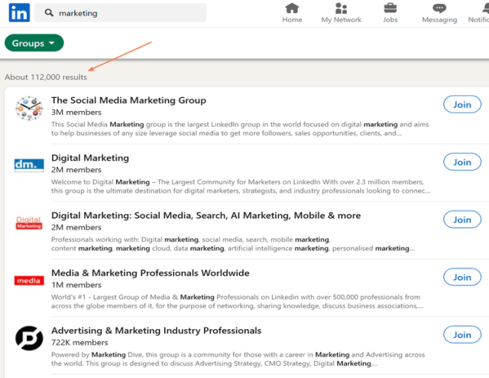
Task: Click the 1M members text
Action: pyautogui.click(x=76, y=285)
